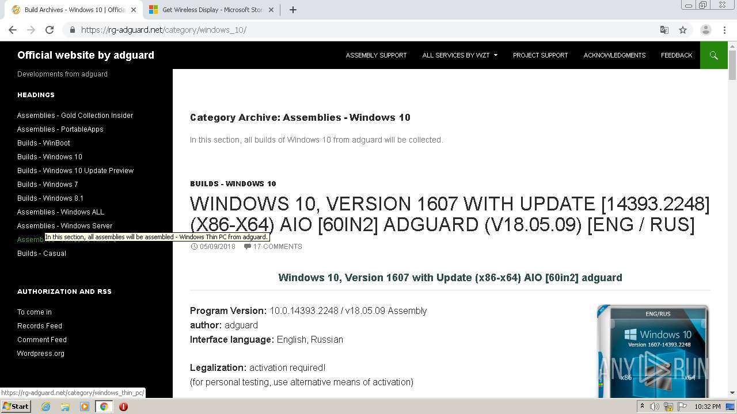The width and height of the screenshot is (737, 414).
Task: Open Builds - WinBoot category
Action: (44, 143)
